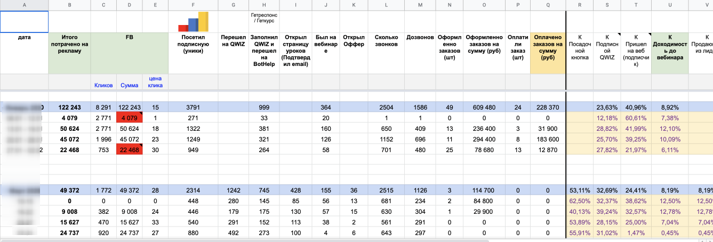Select column F header letter
This screenshot has height=242, width=713.
click(x=193, y=5)
